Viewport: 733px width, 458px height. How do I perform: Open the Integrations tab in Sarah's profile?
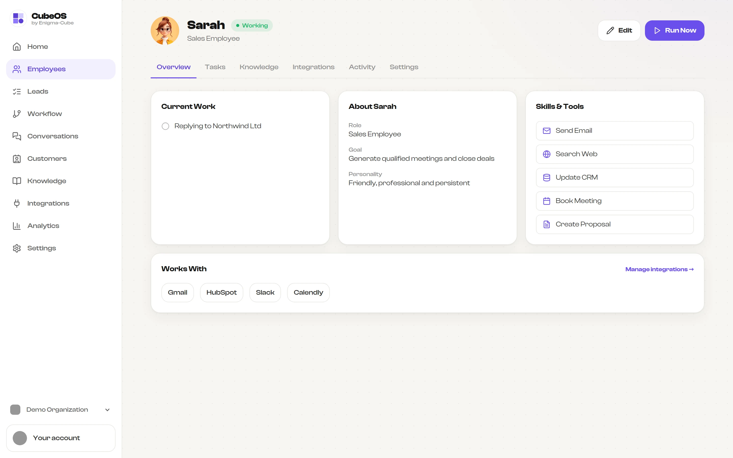[314, 67]
